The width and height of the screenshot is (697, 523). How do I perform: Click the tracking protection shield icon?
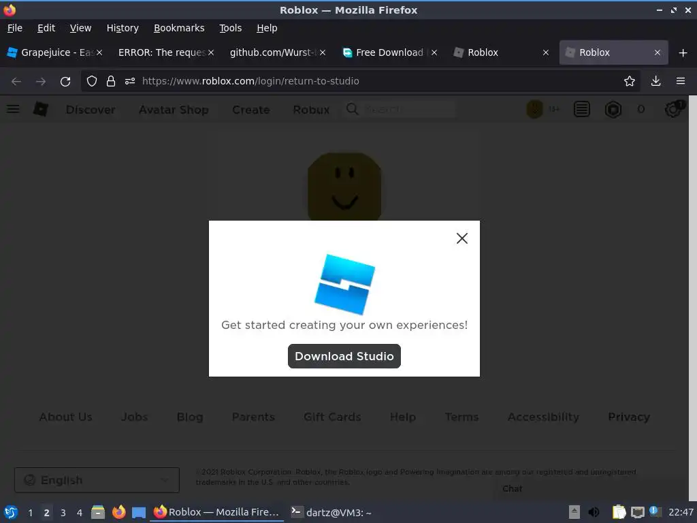click(x=92, y=82)
